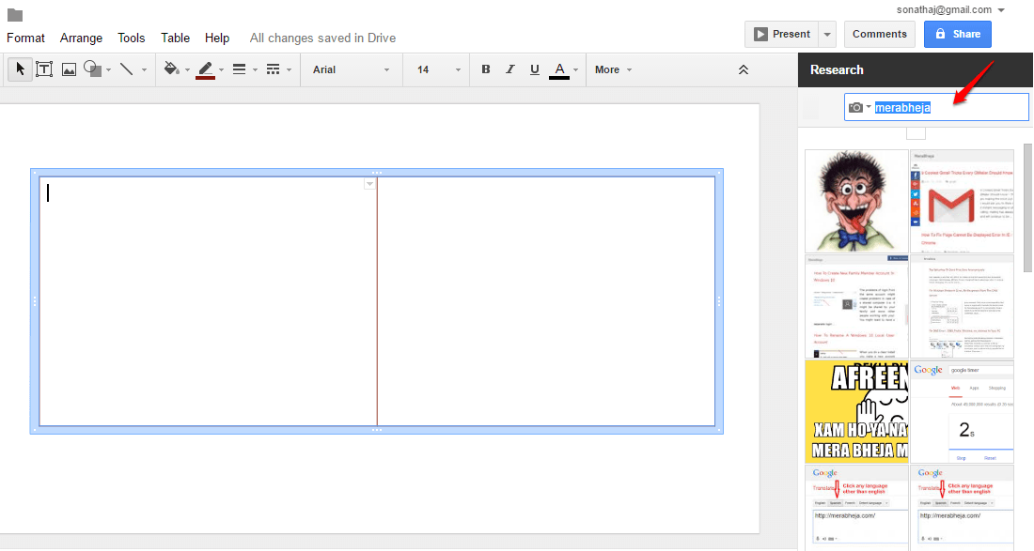Open the Line color pencil swatch
Image resolution: width=1034 pixels, height=551 pixels.
pyautogui.click(x=206, y=69)
